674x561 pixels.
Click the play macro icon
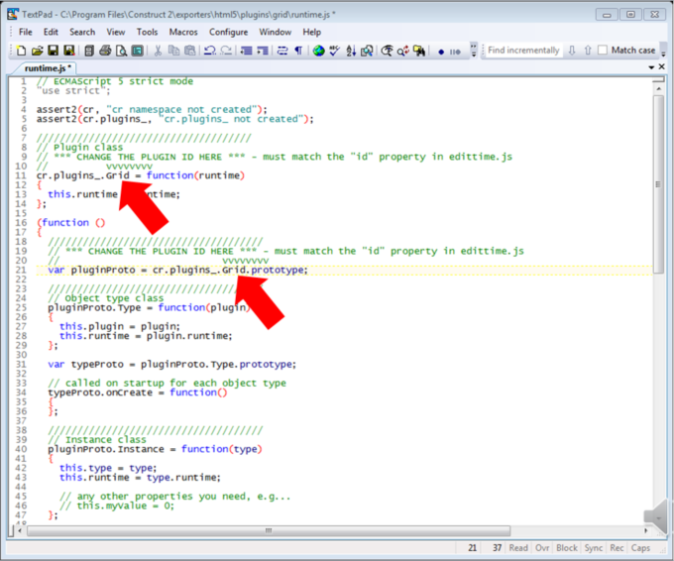coord(455,52)
